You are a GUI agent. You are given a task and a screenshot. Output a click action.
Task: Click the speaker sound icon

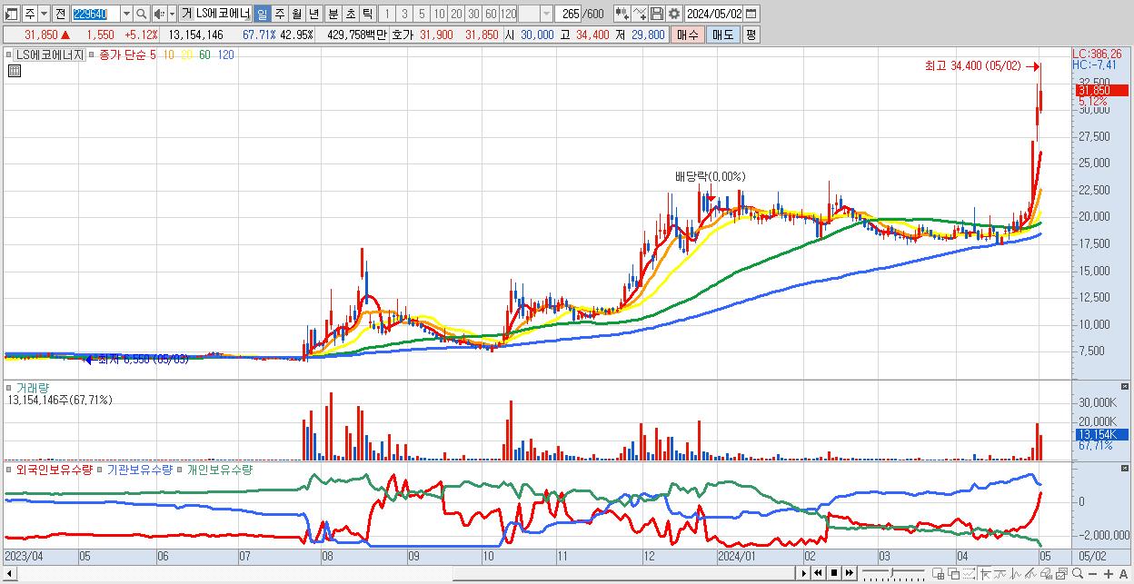159,14
